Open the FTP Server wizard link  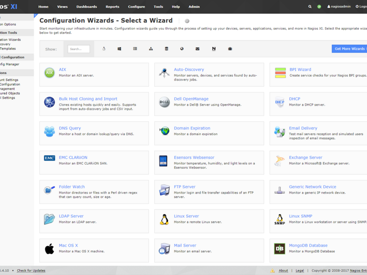pos(184,187)
